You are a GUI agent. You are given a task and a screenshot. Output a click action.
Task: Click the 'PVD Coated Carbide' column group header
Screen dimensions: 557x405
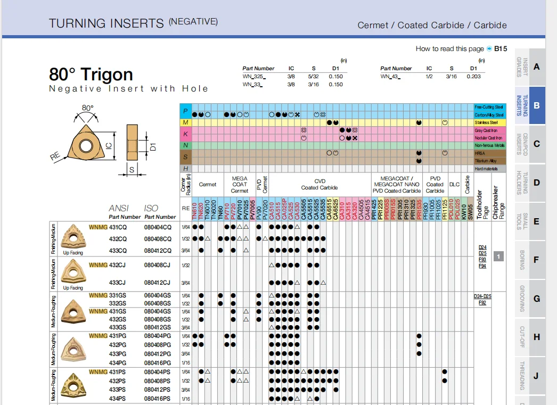tap(435, 185)
